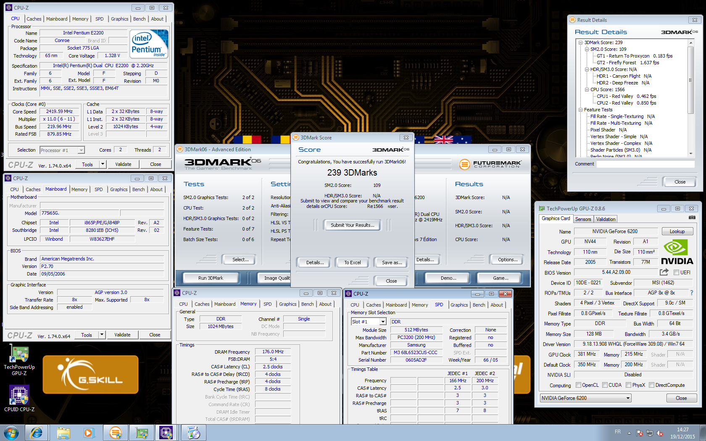Viewport: 706px width, 441px height.
Task: Toggle the CUDA checkbox
Action: [x=605, y=385]
